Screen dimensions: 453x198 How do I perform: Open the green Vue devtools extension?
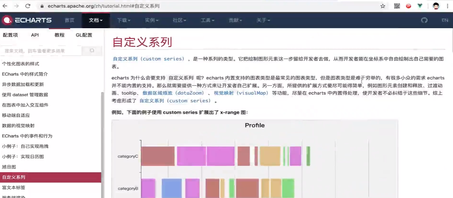420,6
